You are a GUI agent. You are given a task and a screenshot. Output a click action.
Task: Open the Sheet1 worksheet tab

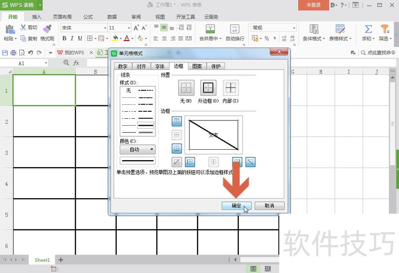[x=42, y=260]
